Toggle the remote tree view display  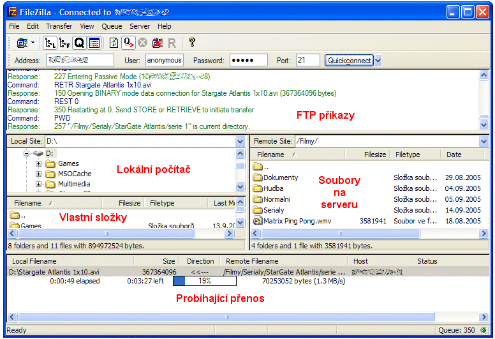[64, 43]
